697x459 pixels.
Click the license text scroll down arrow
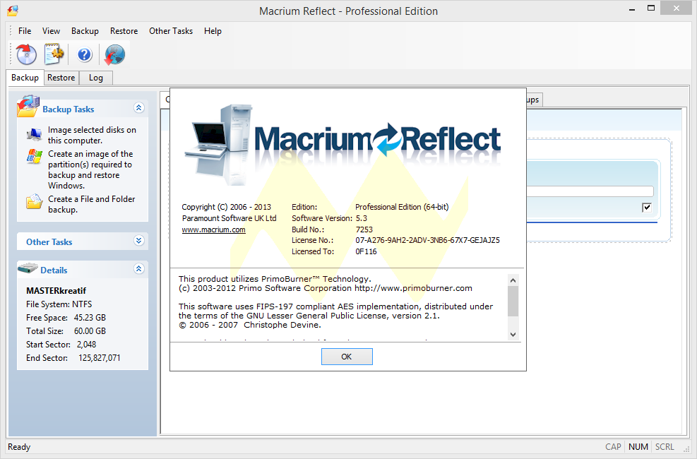[513, 335]
